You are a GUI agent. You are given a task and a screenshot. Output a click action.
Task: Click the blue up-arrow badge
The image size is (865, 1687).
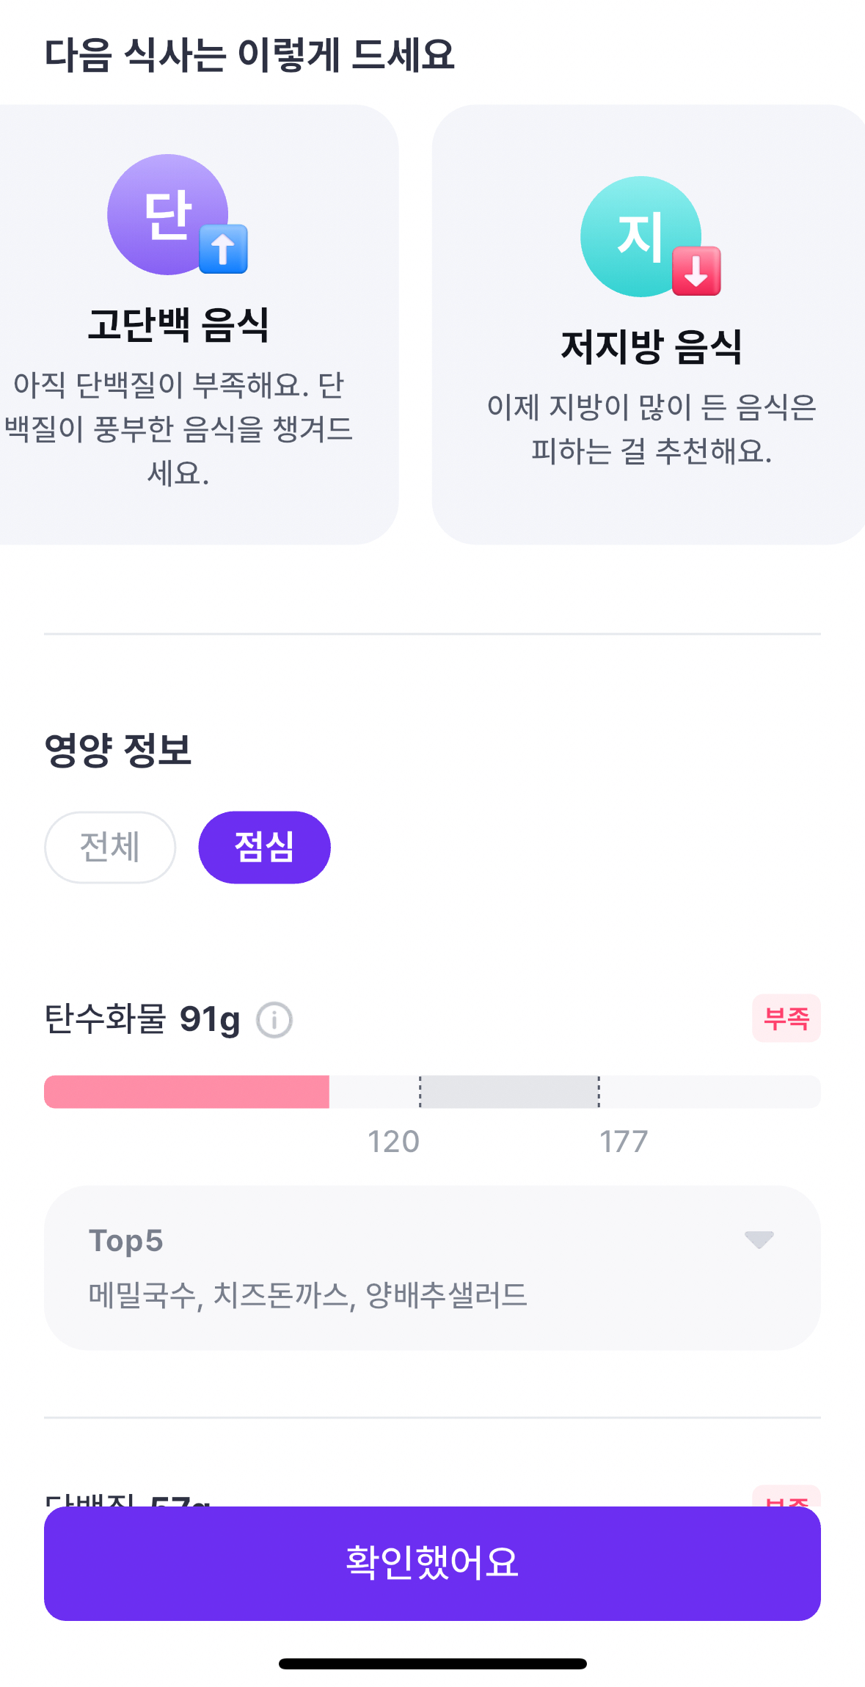[223, 249]
